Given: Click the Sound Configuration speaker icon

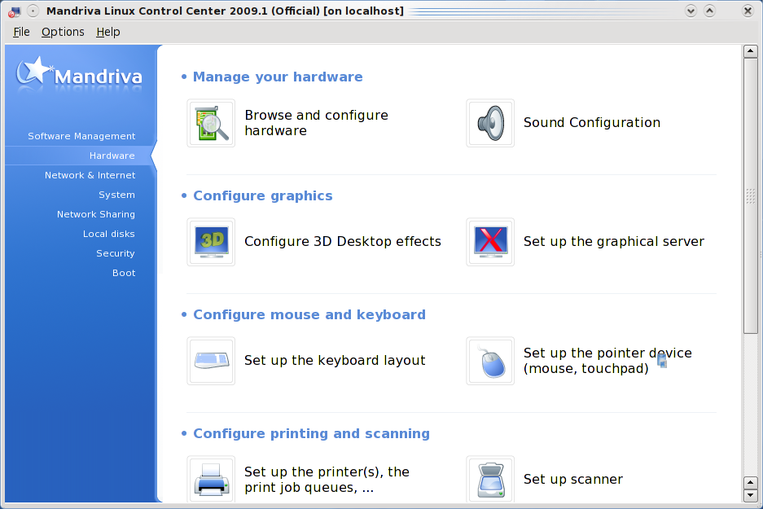Looking at the screenshot, I should [490, 123].
